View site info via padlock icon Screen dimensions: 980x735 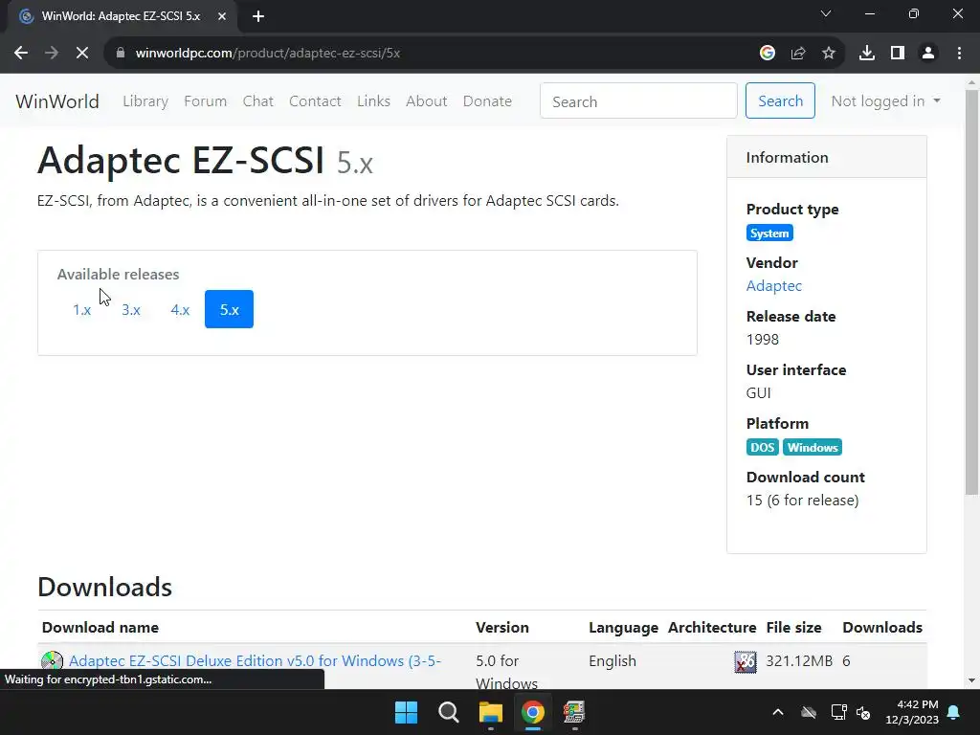[x=121, y=54]
